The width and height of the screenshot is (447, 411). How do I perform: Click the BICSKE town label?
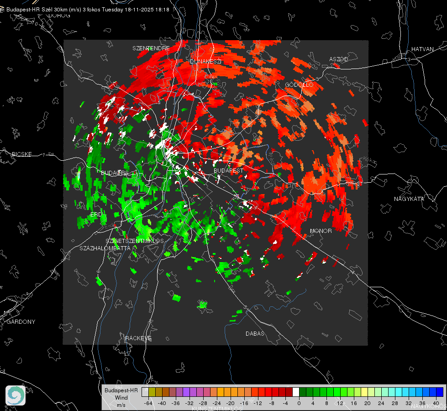pyautogui.click(x=21, y=154)
